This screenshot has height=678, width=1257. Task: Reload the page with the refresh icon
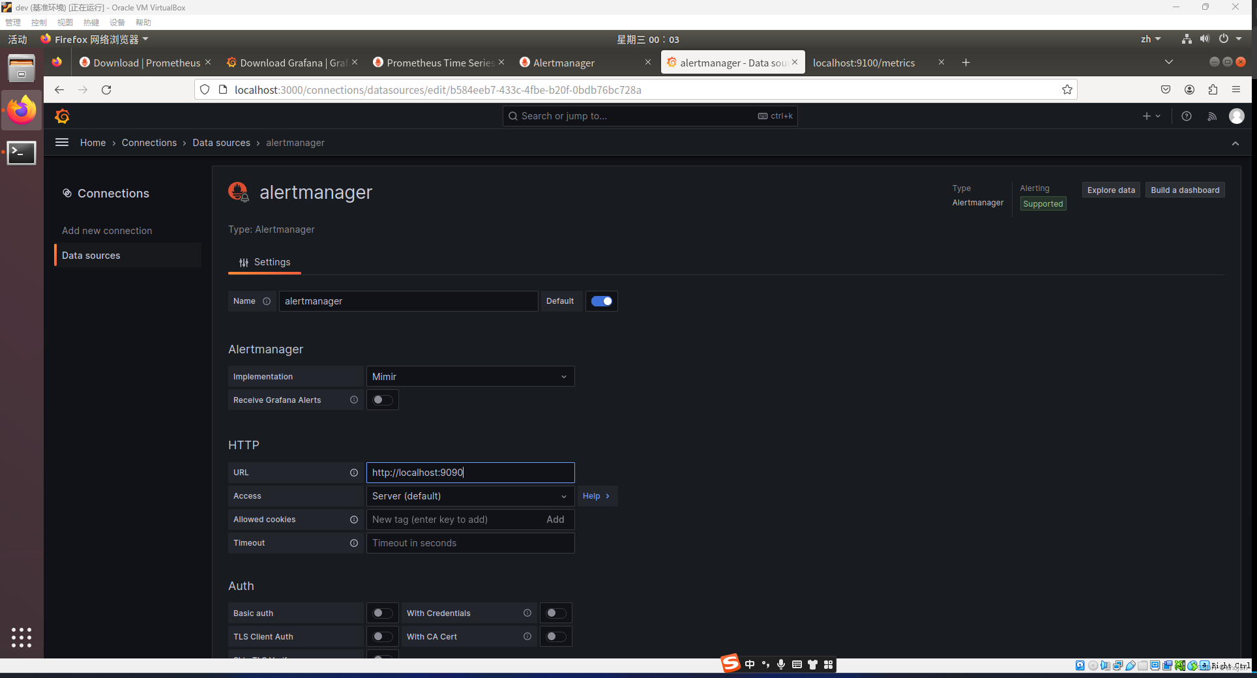coord(106,90)
